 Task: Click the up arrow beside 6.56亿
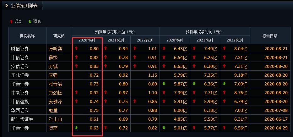(224, 128)
